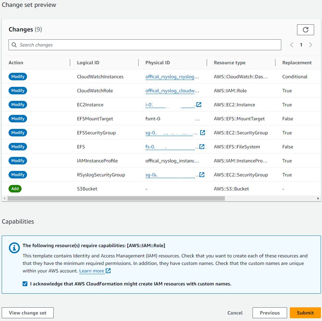Click the search magnifier icon
The image size is (322, 321).
coord(14,45)
